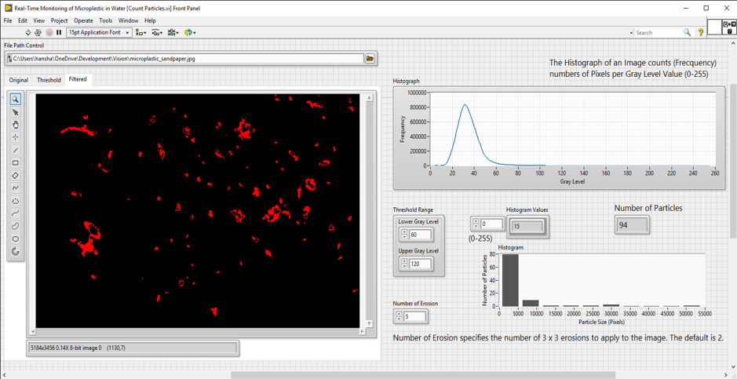Select the Oval ROI tool
Viewport: 737px width, 379px height.
[15, 239]
